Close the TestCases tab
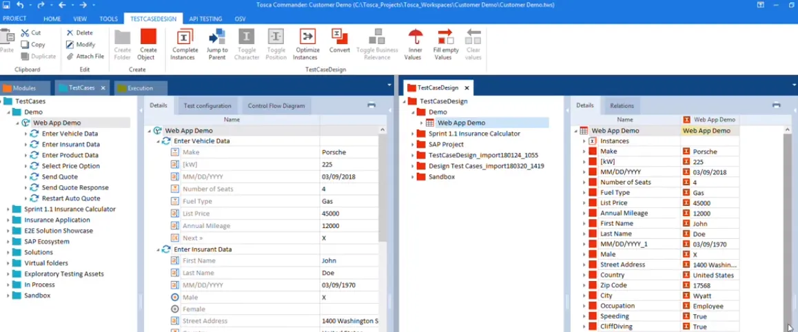The image size is (798, 332). tap(103, 88)
